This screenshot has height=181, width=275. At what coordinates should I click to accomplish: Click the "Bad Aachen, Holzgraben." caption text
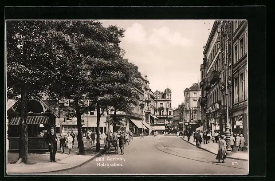(x=110, y=161)
